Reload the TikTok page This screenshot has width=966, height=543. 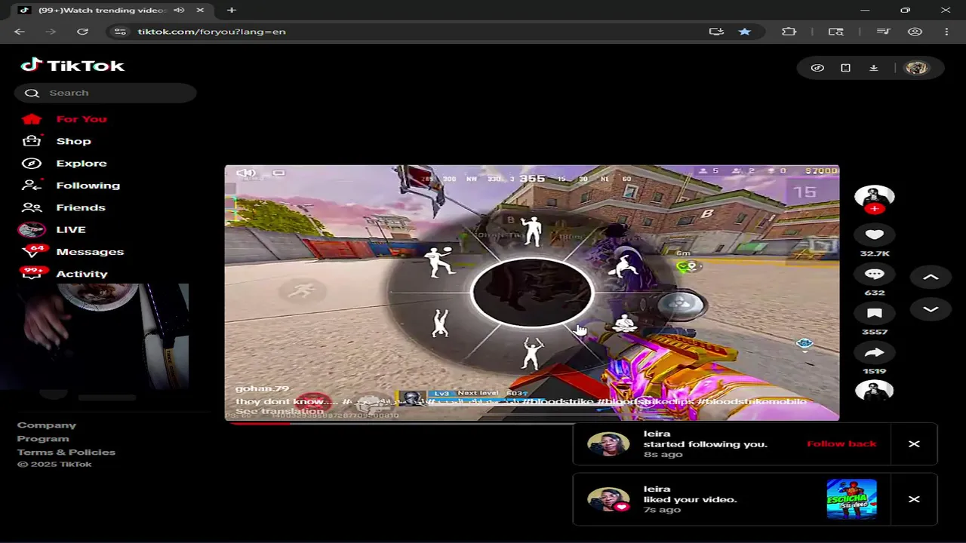(83, 32)
